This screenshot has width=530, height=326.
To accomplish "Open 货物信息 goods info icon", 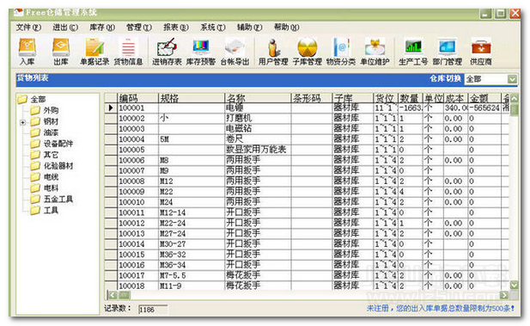I will [128, 52].
